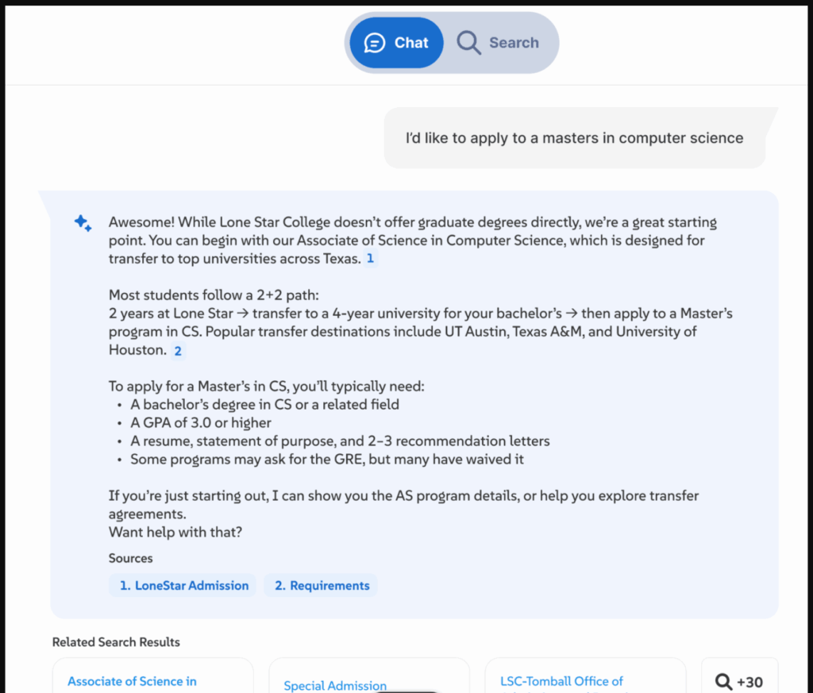Open the "2. Requirements" source

point(321,585)
